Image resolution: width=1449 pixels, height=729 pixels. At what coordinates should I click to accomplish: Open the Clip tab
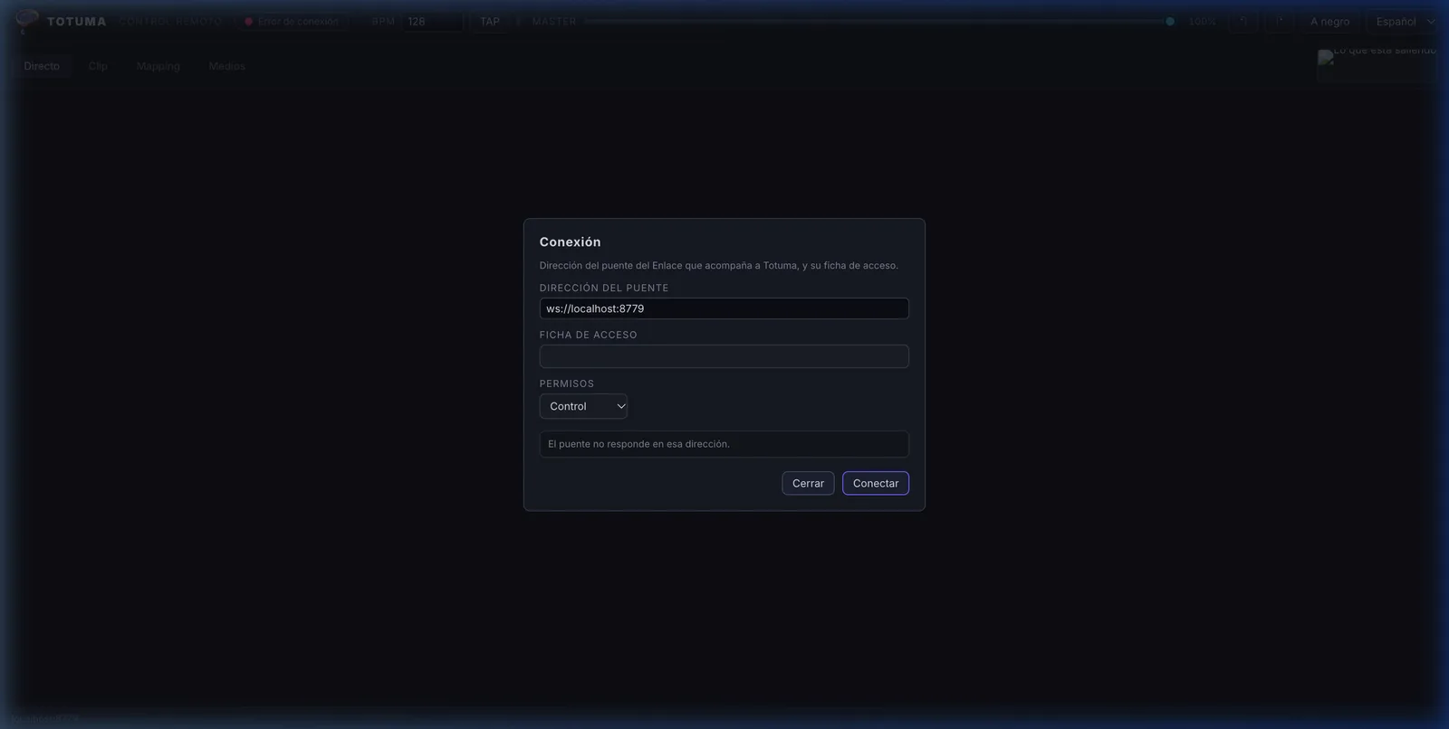pyautogui.click(x=98, y=66)
